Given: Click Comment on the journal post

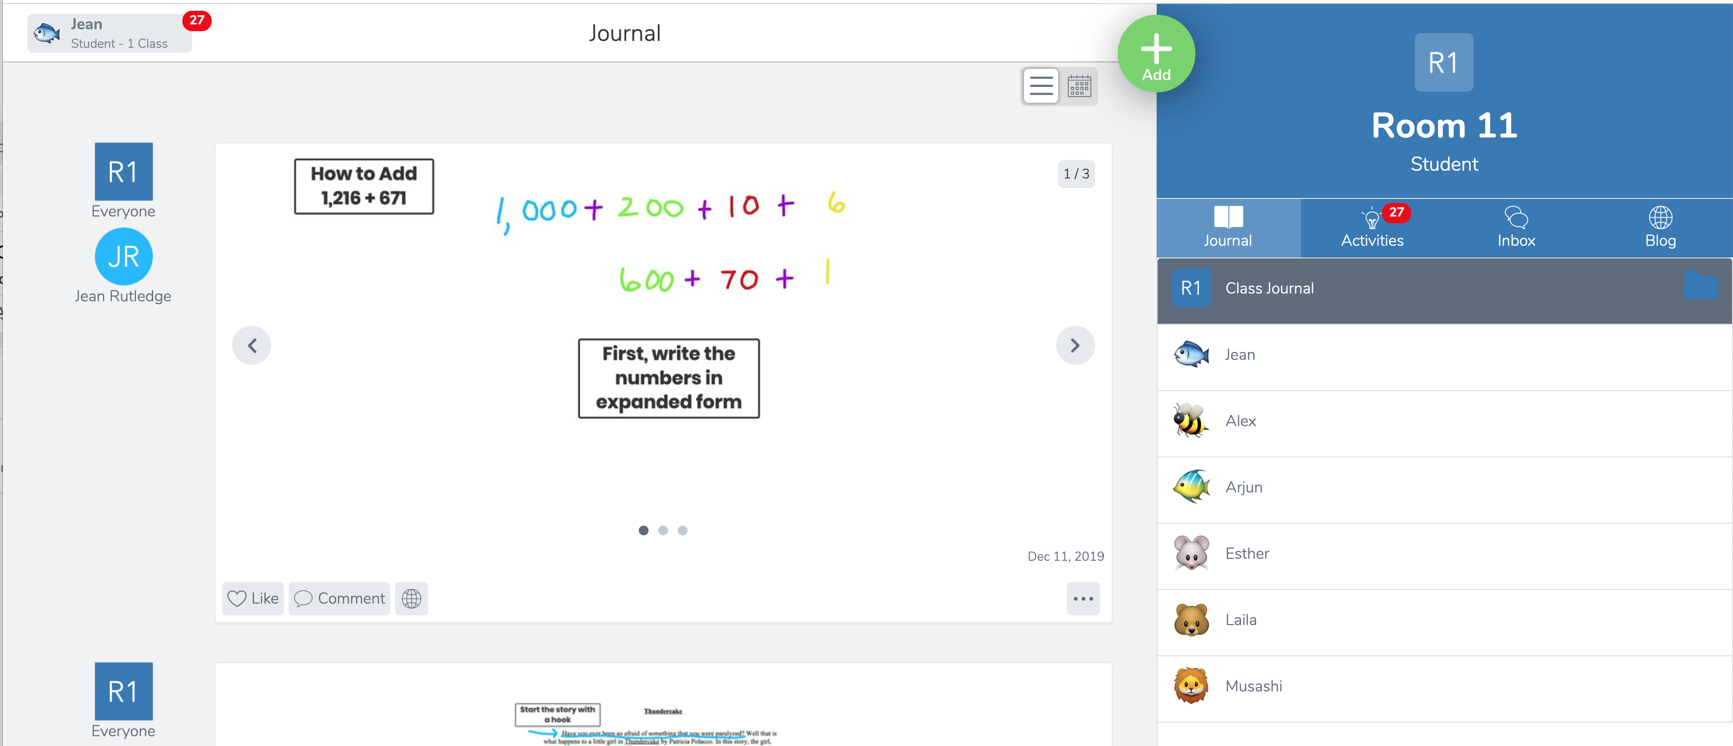Looking at the screenshot, I should click(x=339, y=598).
